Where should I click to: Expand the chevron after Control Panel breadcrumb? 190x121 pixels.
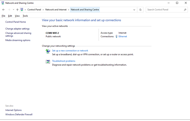point(43,10)
